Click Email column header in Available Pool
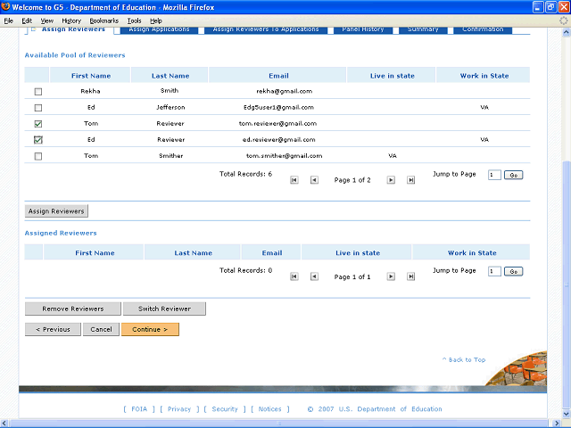 [x=278, y=76]
